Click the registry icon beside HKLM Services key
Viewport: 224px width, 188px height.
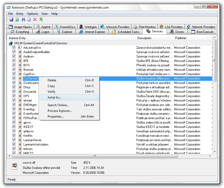(11, 43)
